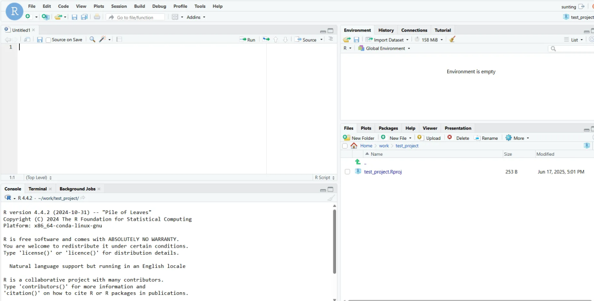Open the Tools menu

coord(200,6)
